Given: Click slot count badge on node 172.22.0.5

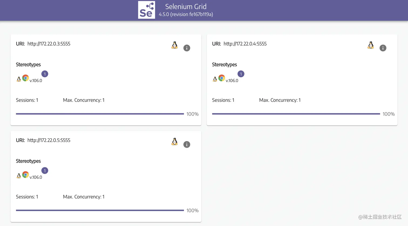Looking at the screenshot, I should (x=45, y=171).
